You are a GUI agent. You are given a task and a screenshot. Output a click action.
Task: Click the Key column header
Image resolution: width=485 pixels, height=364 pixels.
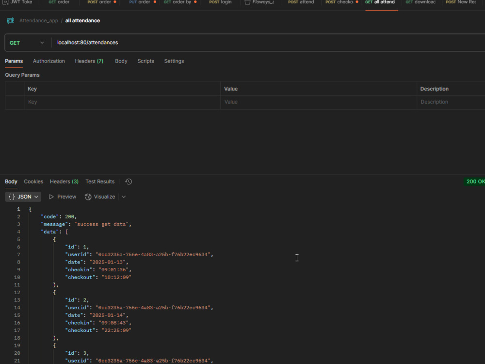pos(32,89)
